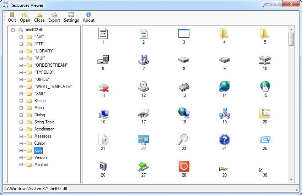Image resolution: width=302 pixels, height=195 pixels.
Task: Show the About information icon
Action: click(88, 15)
